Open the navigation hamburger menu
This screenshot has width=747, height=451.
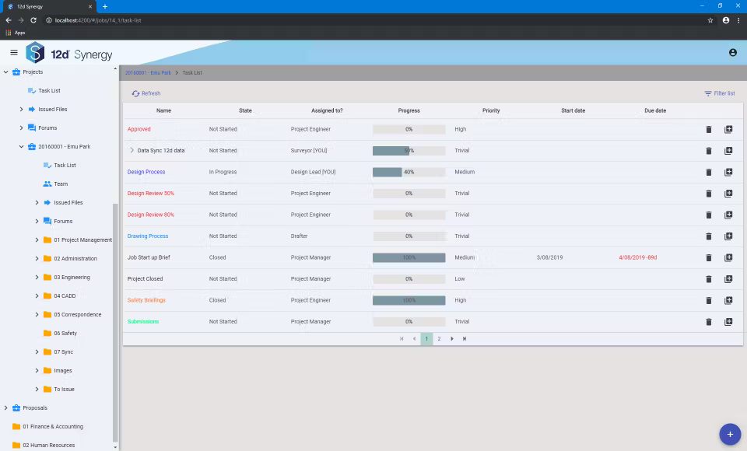click(13, 52)
